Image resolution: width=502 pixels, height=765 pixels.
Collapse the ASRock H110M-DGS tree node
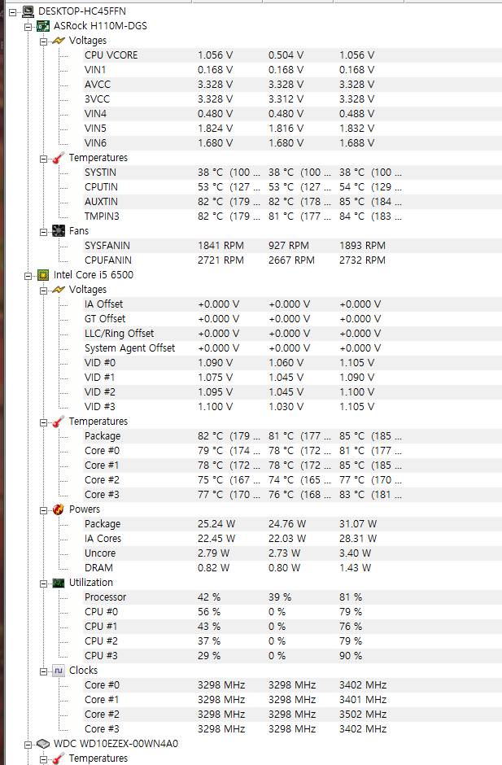[28, 25]
